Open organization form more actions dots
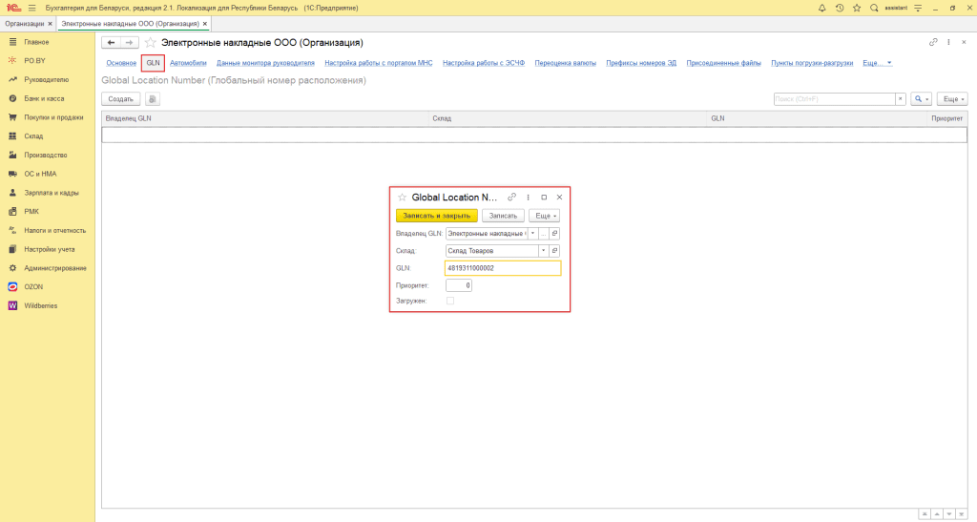The image size is (977, 522). 948,42
